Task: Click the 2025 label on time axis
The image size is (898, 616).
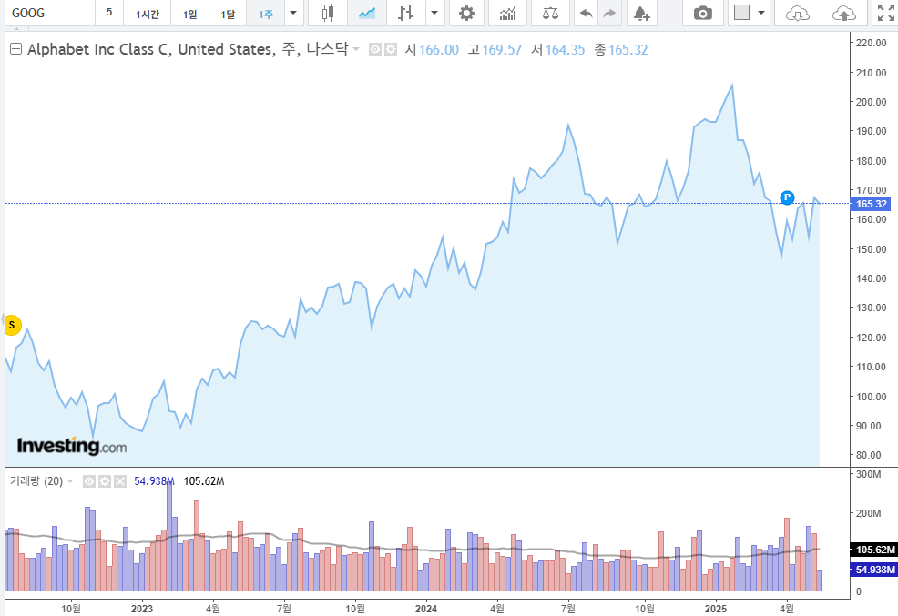Action: pos(716,609)
